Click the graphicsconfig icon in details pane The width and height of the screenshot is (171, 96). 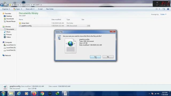(5, 87)
